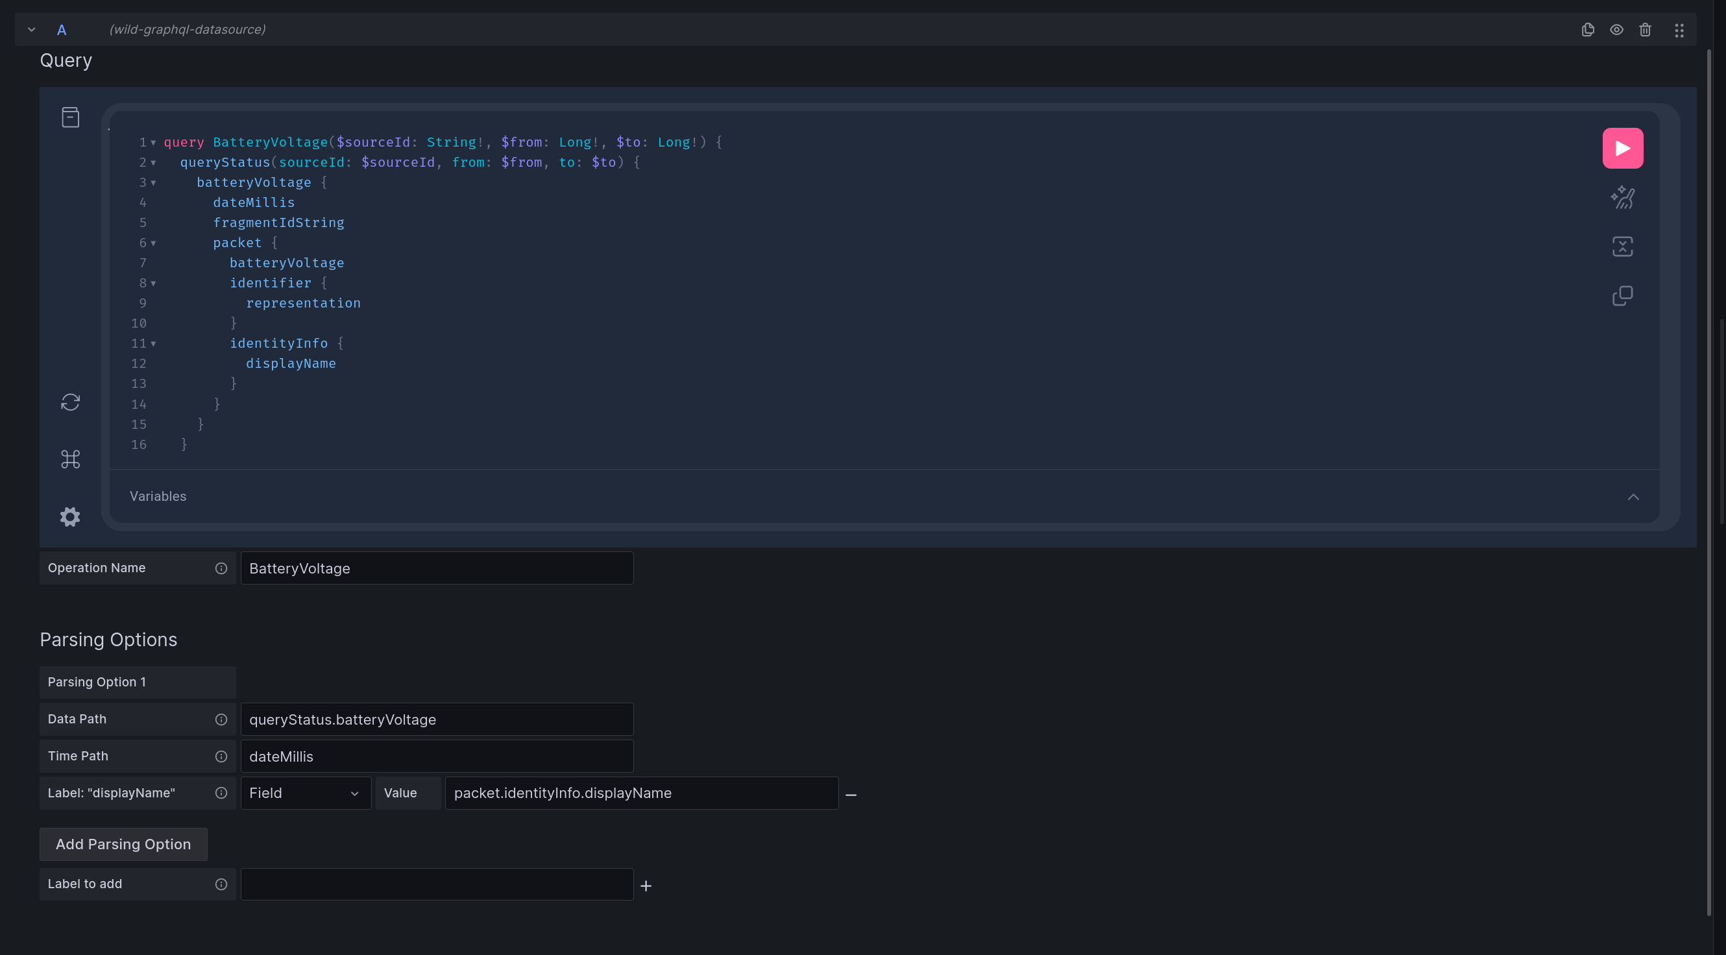Duplicate the query with the copy icon
This screenshot has height=955, width=1726.
point(1587,29)
